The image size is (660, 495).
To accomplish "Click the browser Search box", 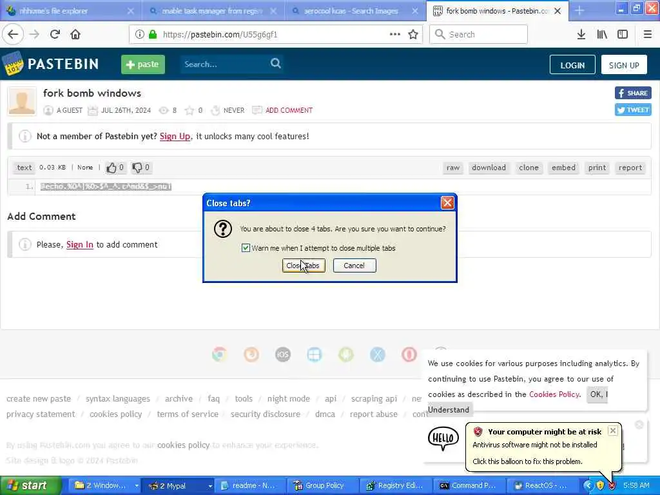I will 479,34.
